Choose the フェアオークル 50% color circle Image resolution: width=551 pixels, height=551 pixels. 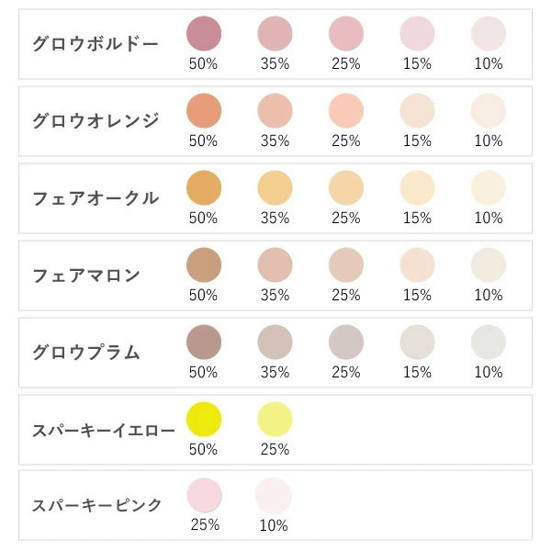click(203, 187)
